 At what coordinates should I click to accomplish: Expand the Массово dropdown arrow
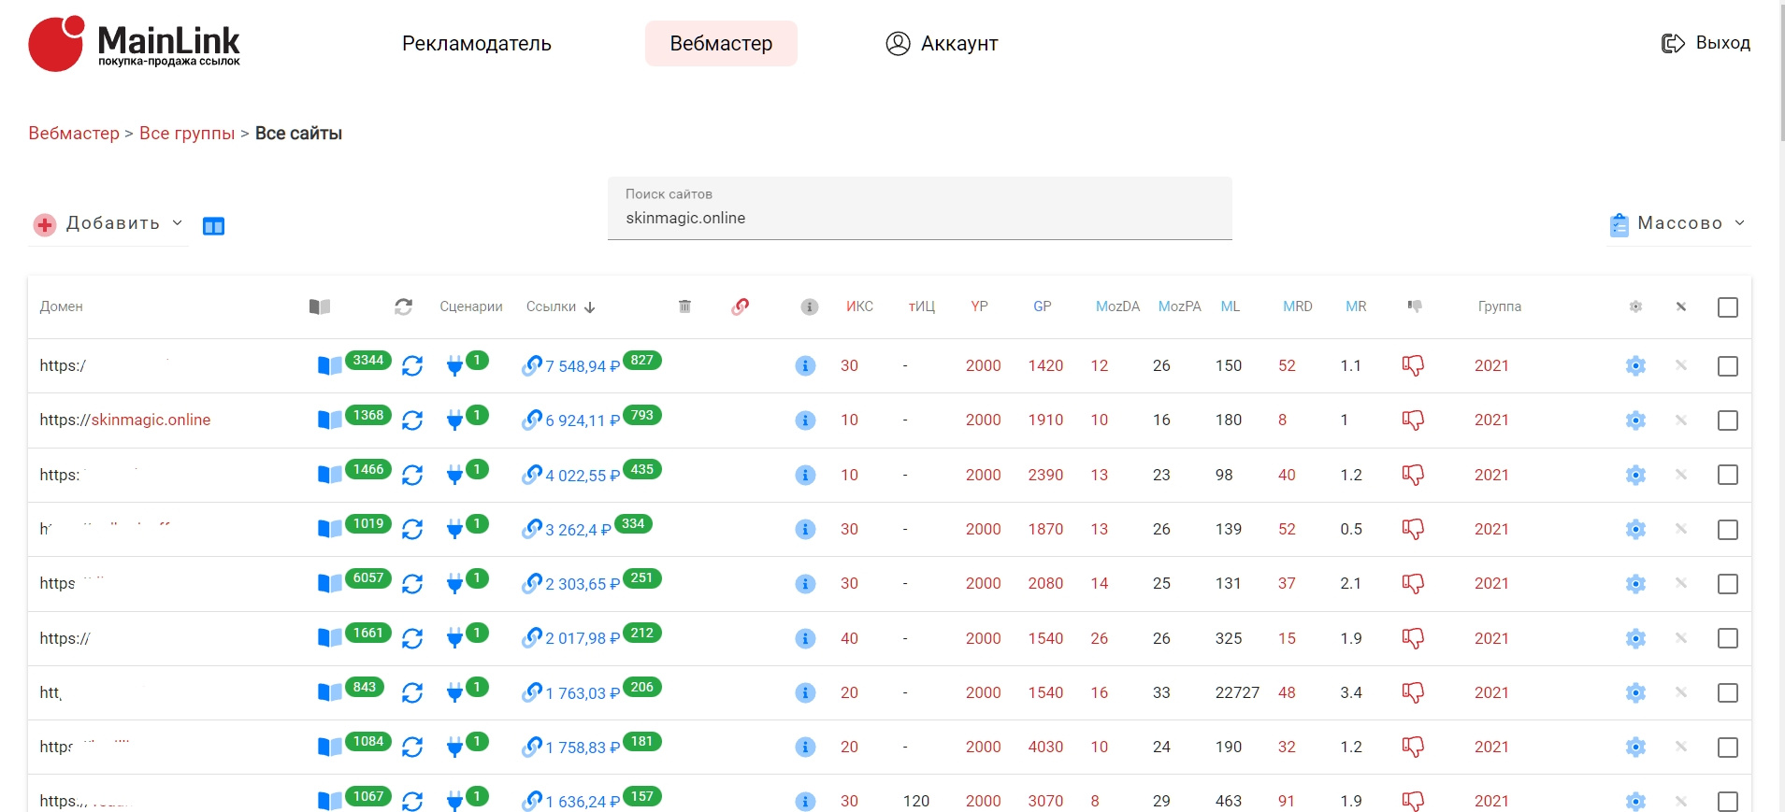coord(1740,222)
